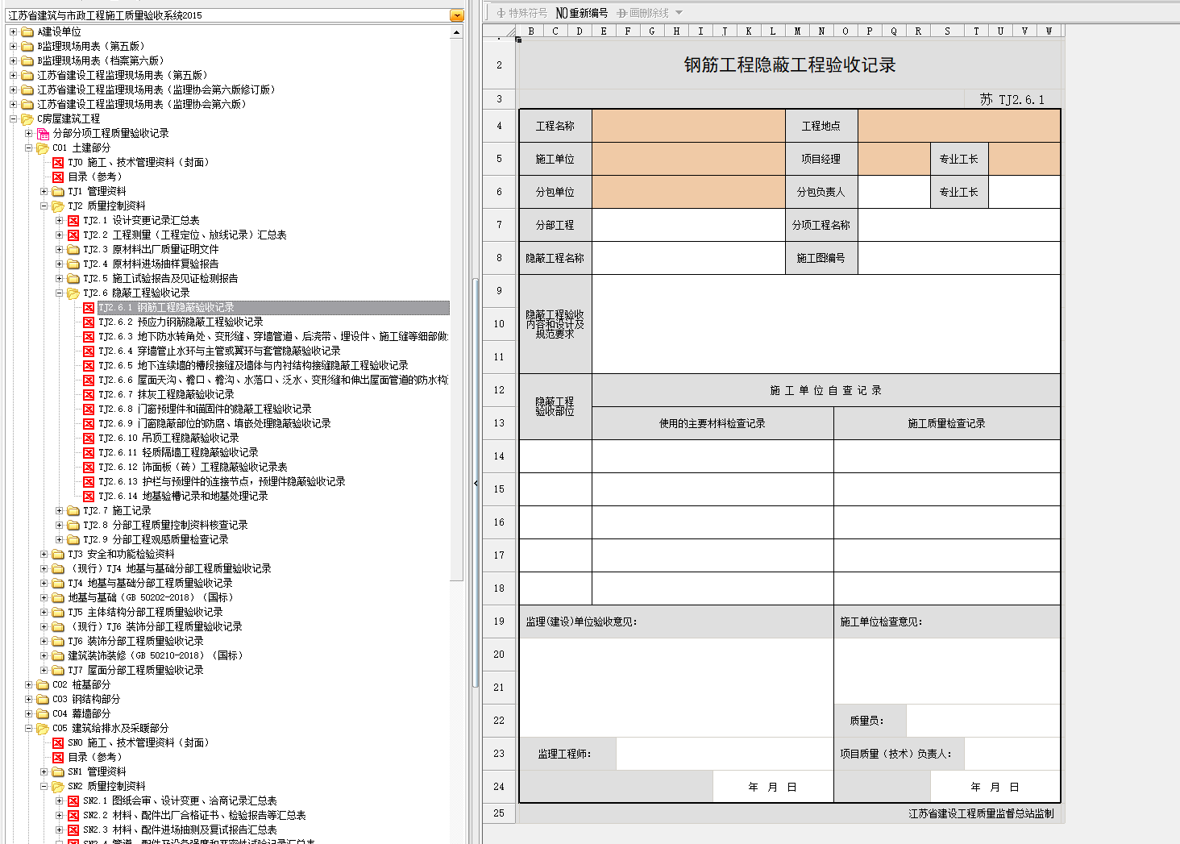Click the red icon of SN2.1 图纸会审汇总表
This screenshot has width=1180, height=844.
click(x=73, y=801)
